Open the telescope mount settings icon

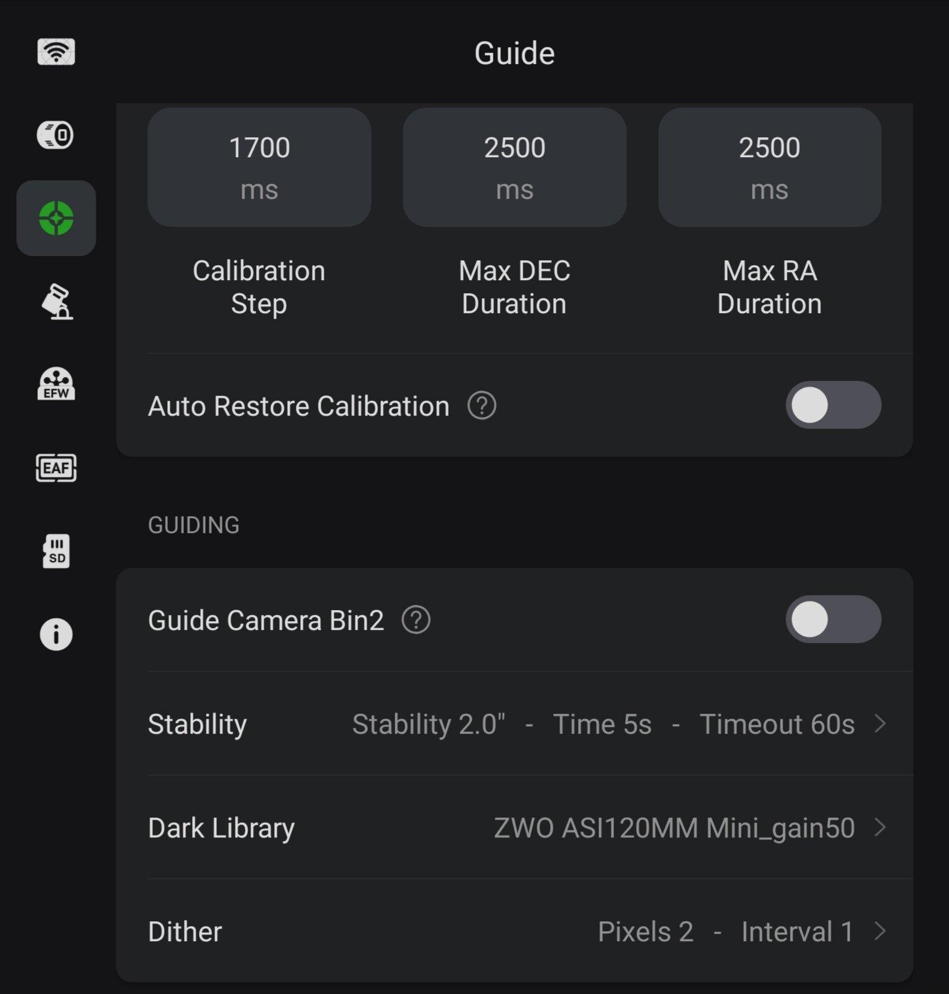[56, 302]
